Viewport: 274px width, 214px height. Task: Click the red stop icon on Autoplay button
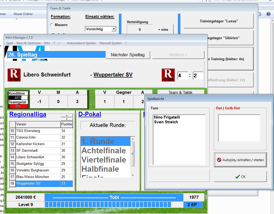pos(219,160)
